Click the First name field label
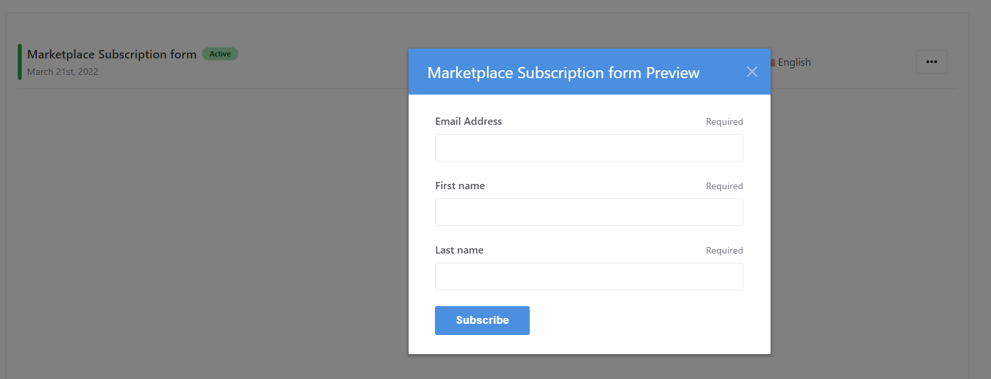The height and width of the screenshot is (379, 991). click(x=460, y=186)
